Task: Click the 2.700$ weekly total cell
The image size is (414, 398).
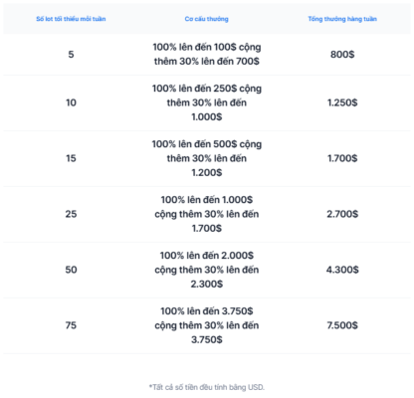Action: click(342, 214)
